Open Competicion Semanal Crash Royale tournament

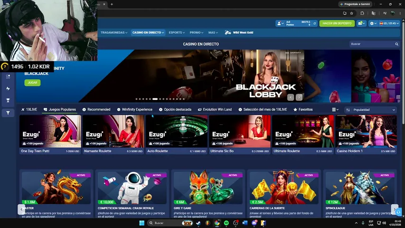pos(132,194)
